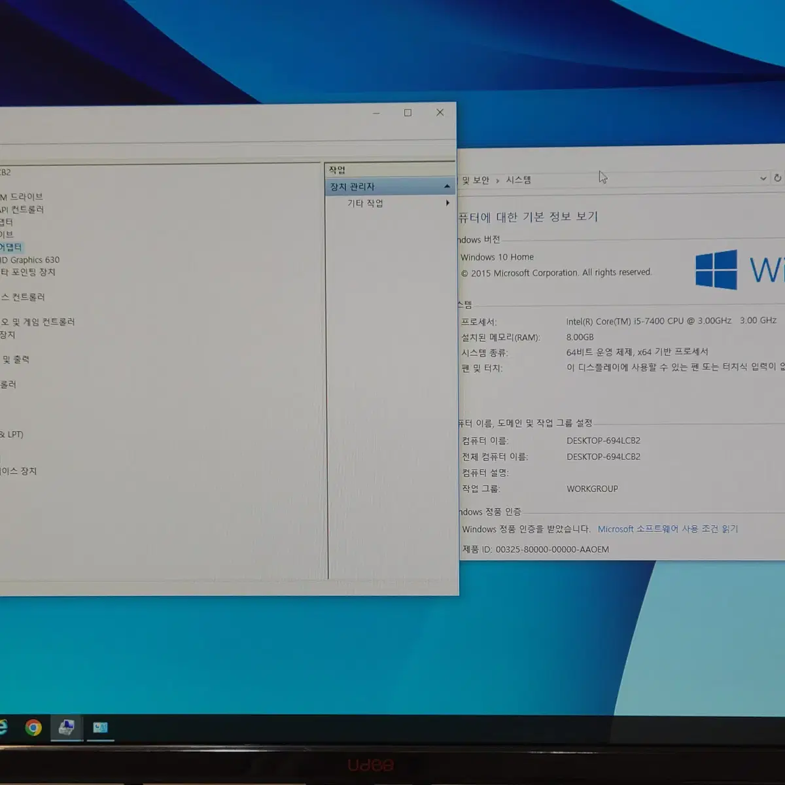Open Google Chrome from the taskbar
This screenshot has height=785, width=785.
[x=33, y=727]
